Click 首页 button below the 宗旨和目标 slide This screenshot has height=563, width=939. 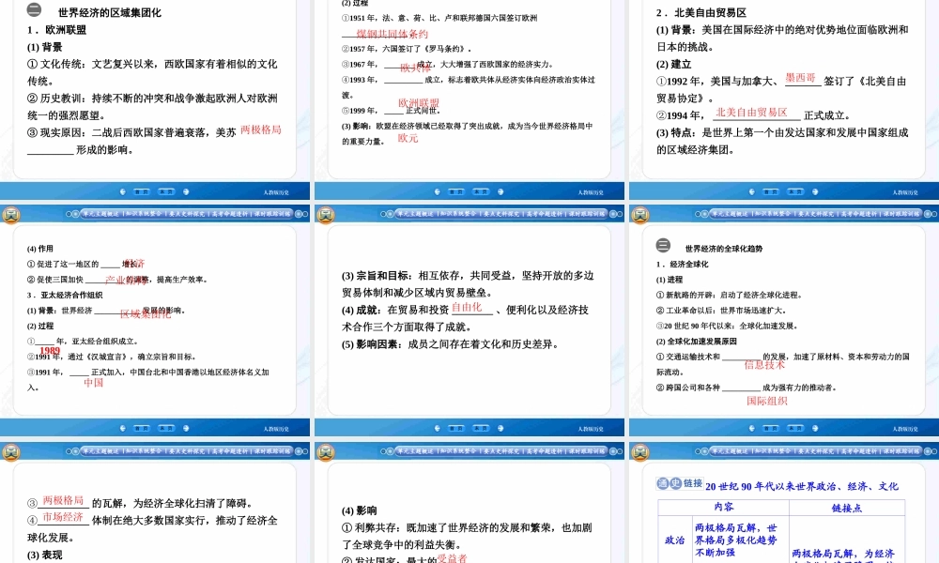click(456, 429)
